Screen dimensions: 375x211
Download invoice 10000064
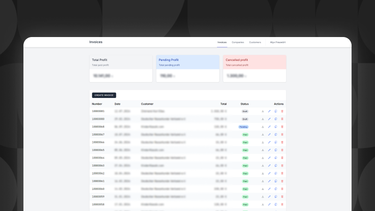262,158
